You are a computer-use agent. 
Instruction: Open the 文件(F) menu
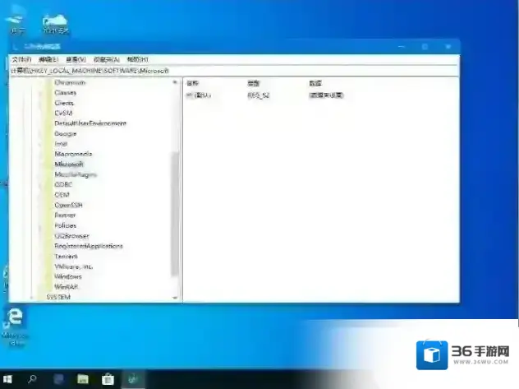21,60
